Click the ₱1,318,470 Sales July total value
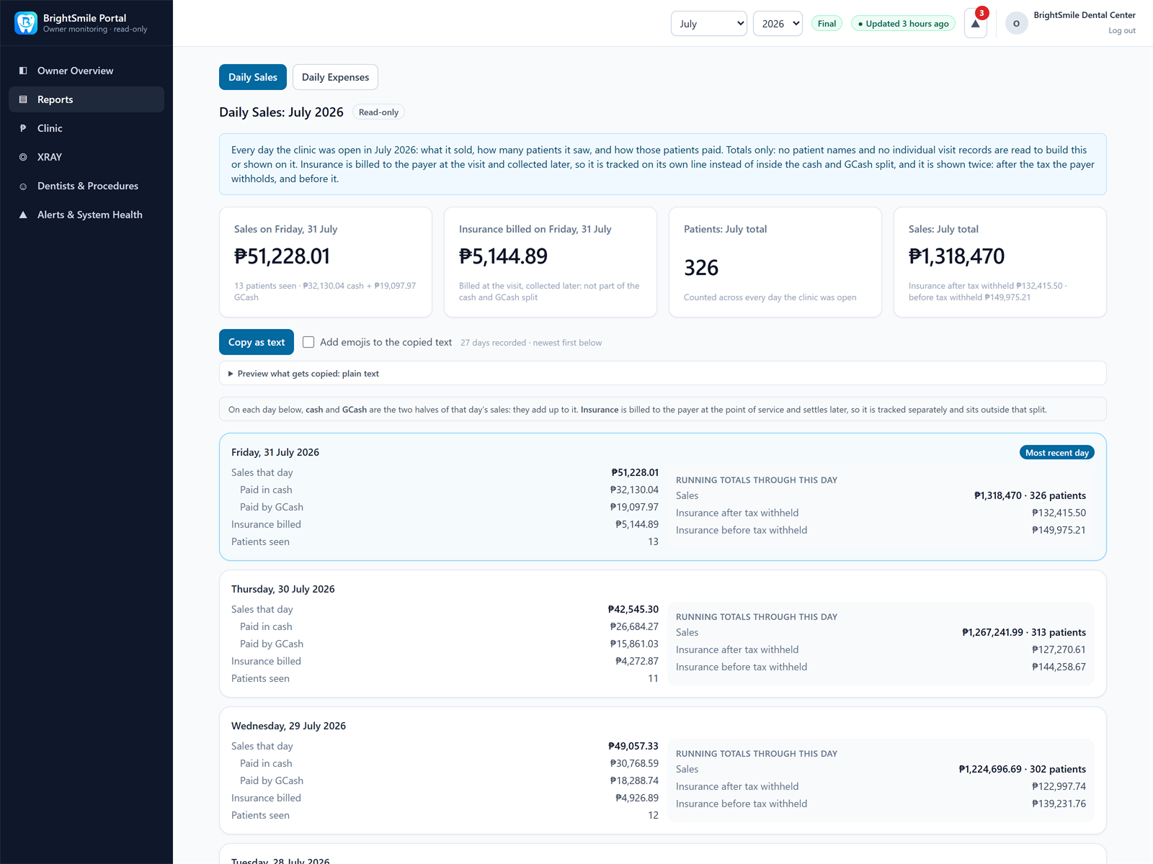Viewport: 1153px width, 864px height. pyautogui.click(x=956, y=256)
